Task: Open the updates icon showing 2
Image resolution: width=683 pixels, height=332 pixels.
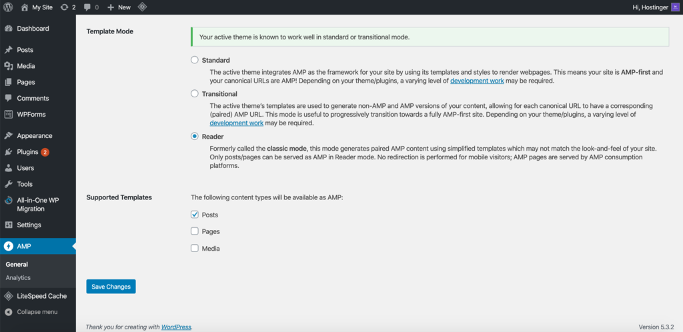Action: [x=64, y=7]
